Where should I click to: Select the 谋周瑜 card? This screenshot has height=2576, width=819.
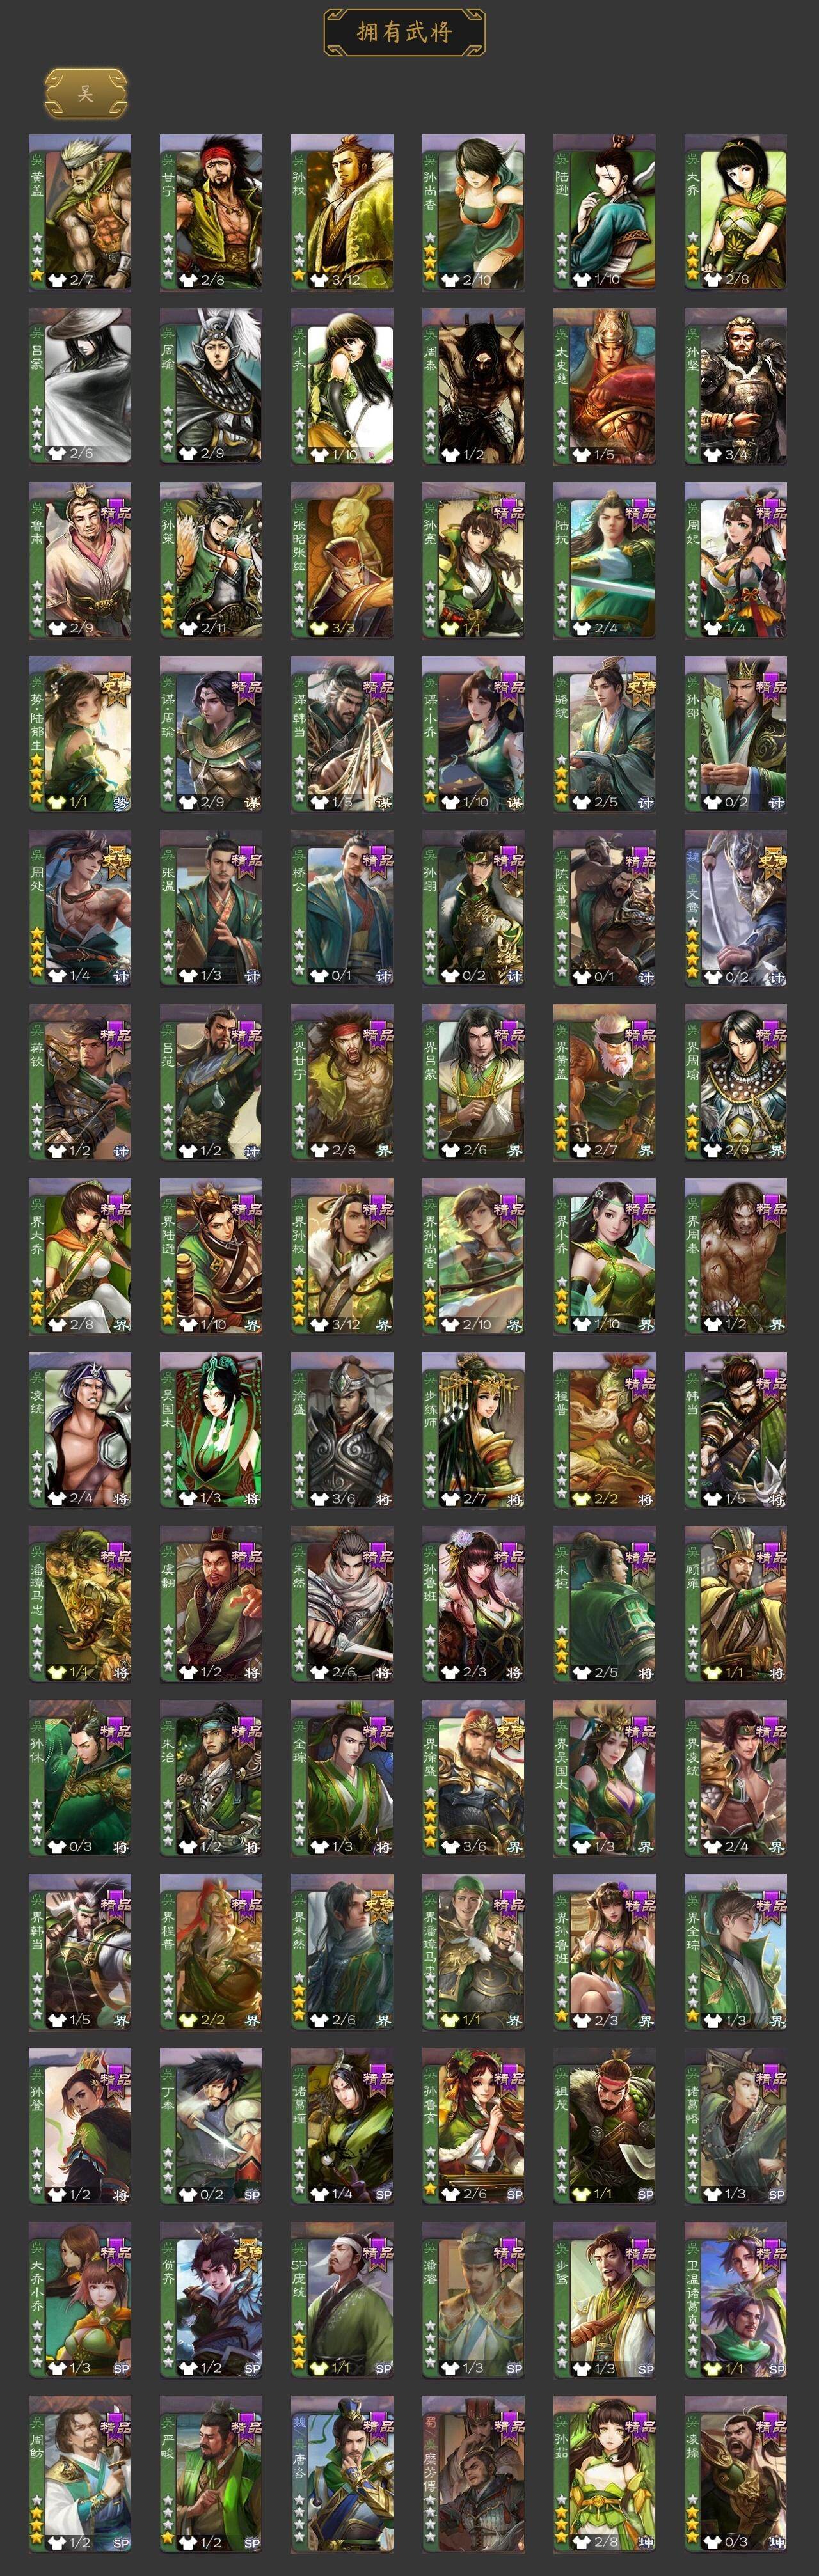tap(211, 735)
